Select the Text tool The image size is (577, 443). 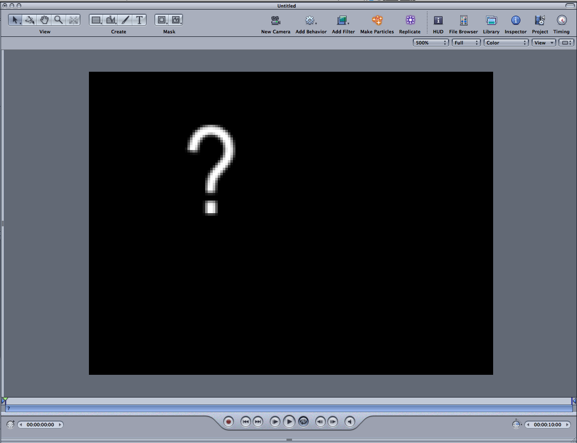tap(139, 20)
